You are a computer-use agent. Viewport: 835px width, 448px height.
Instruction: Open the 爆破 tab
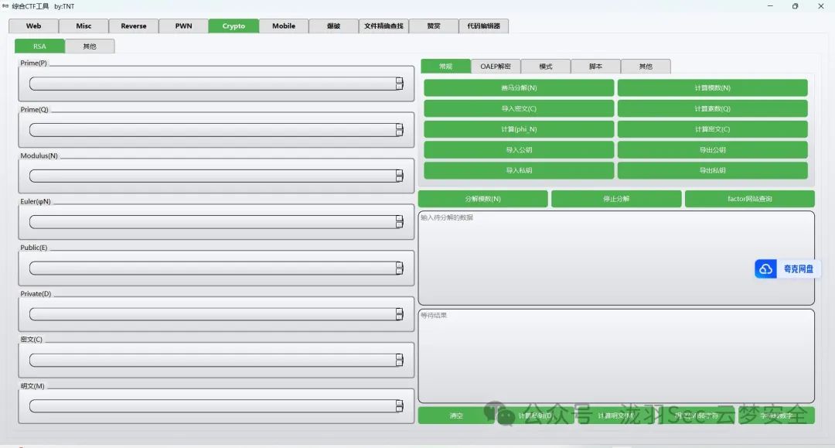coord(334,26)
